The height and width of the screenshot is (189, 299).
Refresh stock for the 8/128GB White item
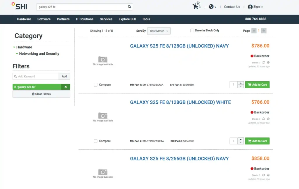(264, 119)
